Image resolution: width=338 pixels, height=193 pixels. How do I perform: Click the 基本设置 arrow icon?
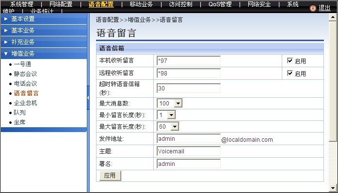click(x=6, y=19)
